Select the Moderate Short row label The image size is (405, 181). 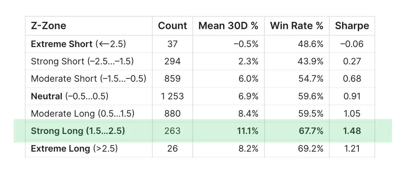(88, 79)
